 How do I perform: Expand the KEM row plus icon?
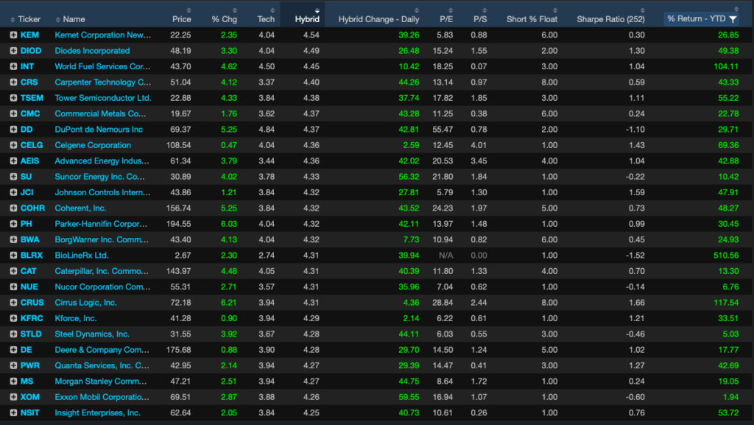pos(13,35)
